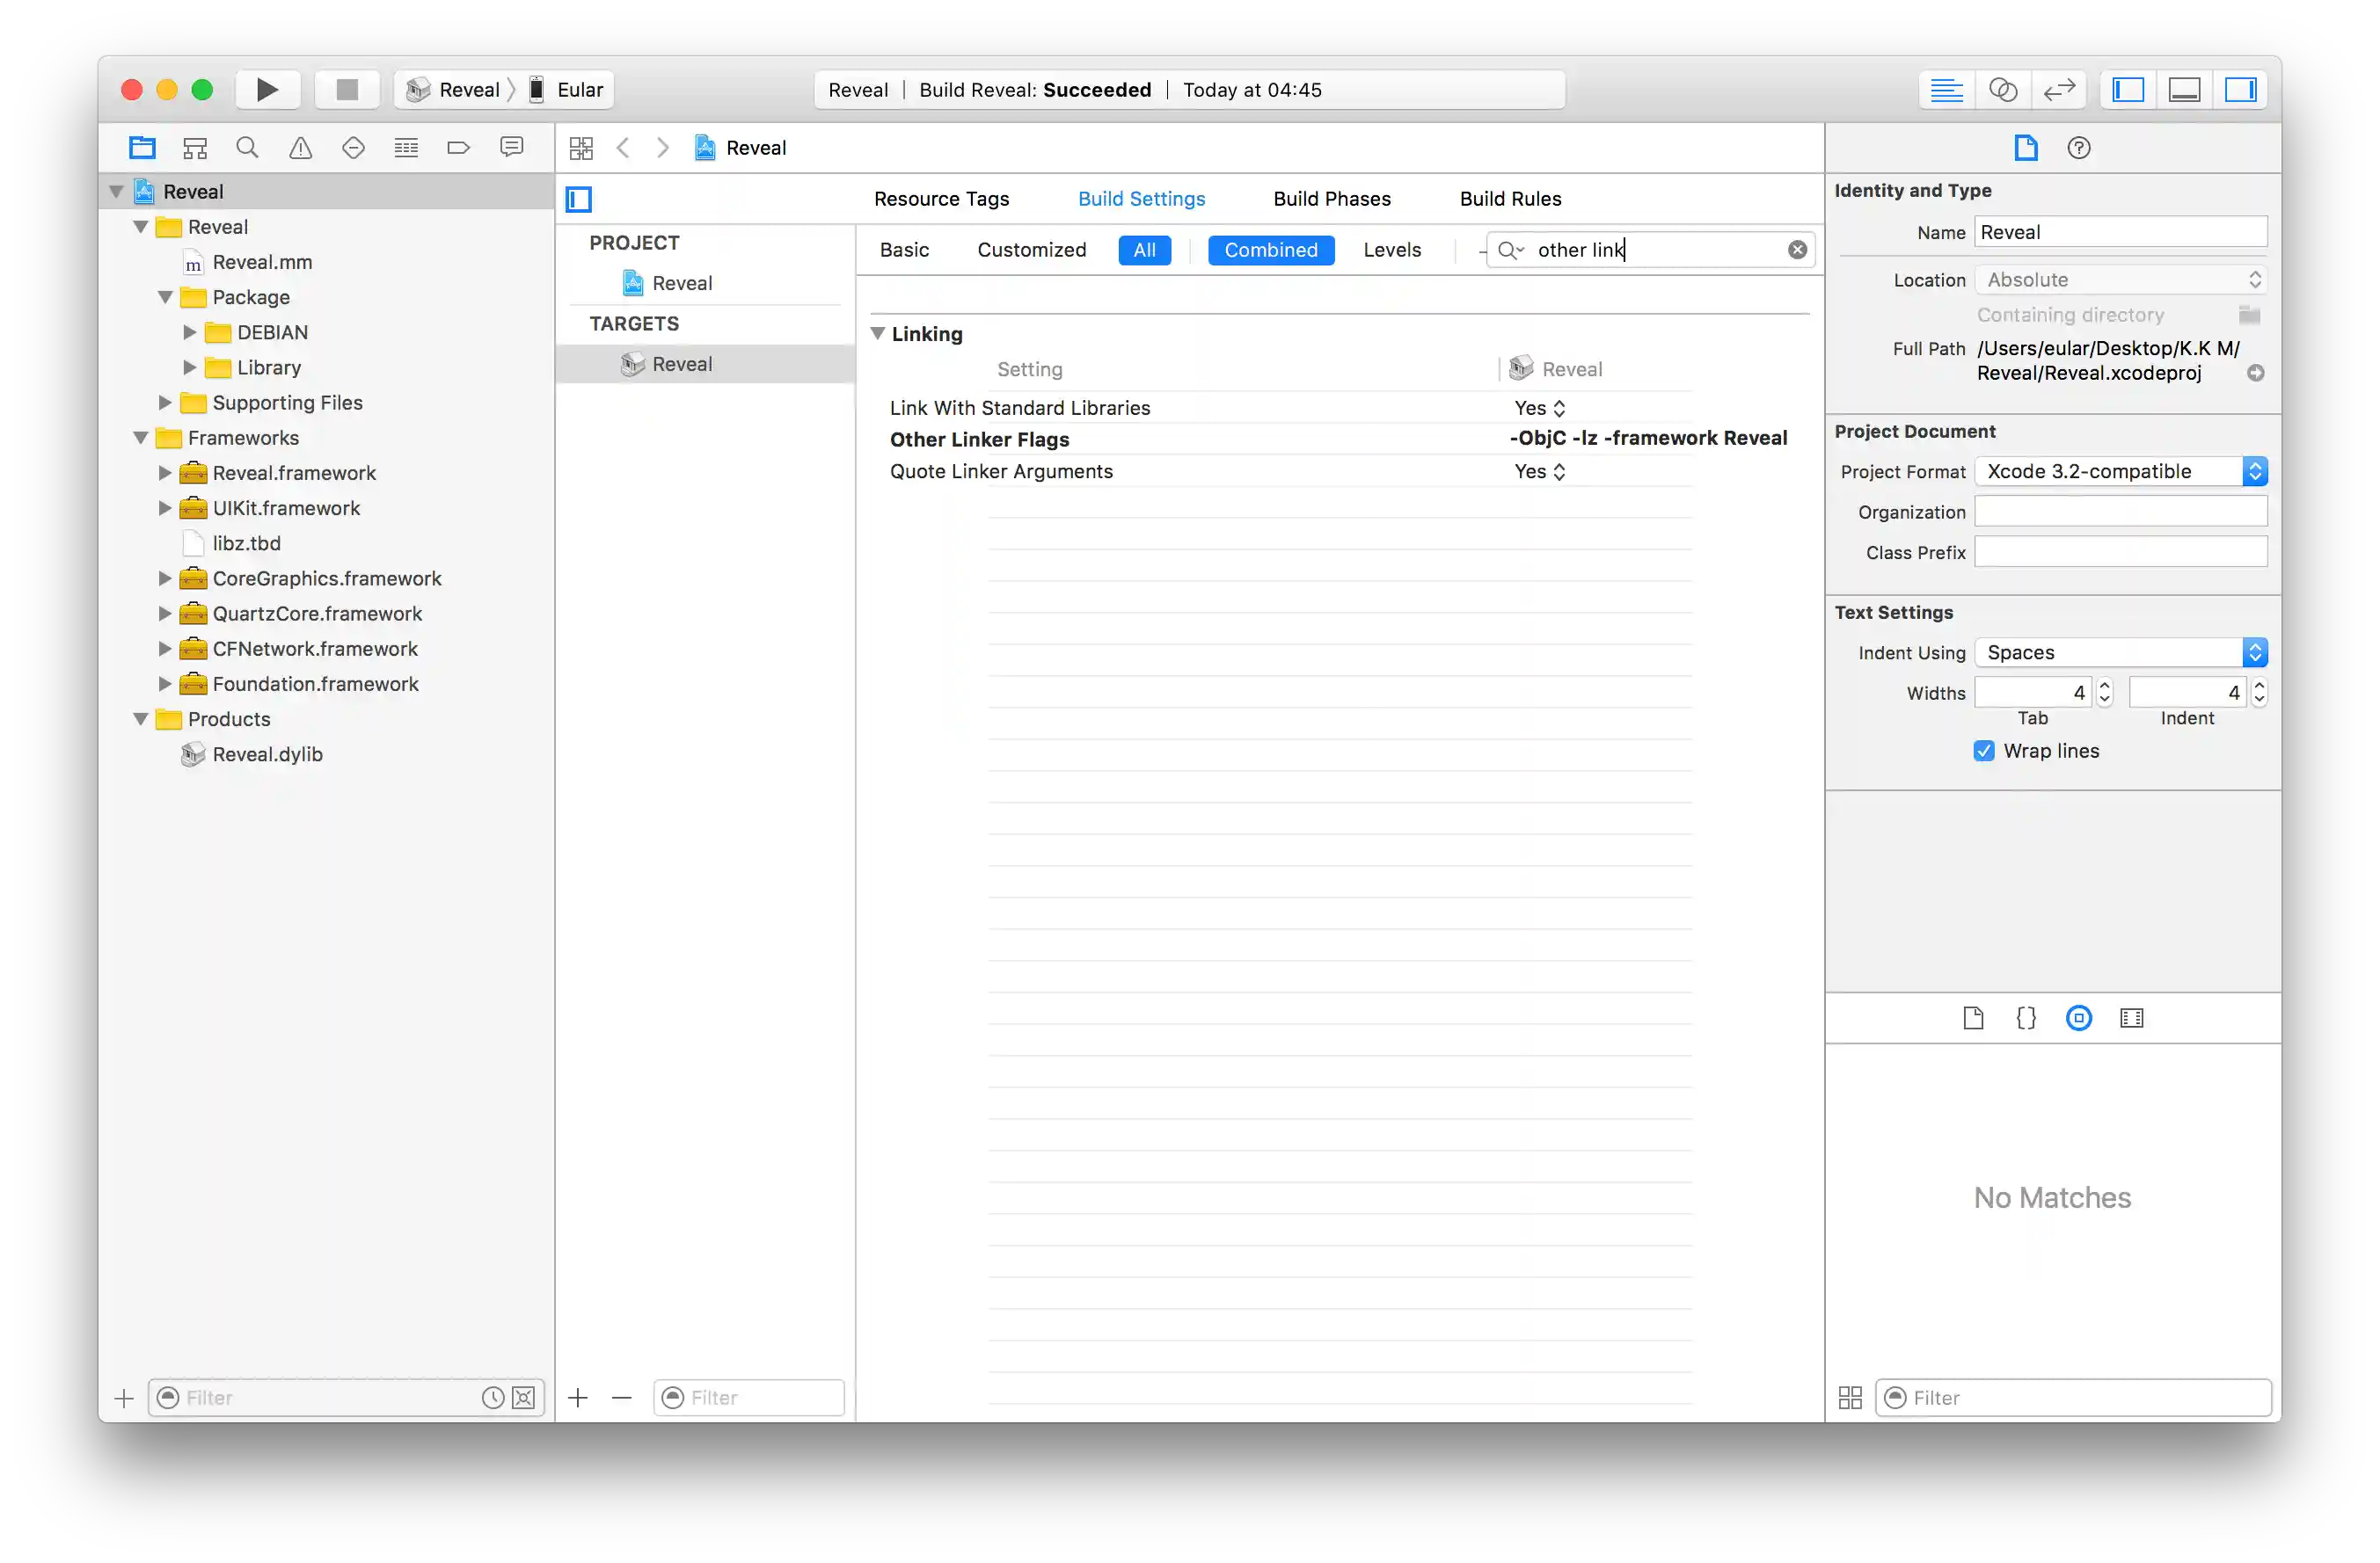Open the Issue navigator warning icon

tap(300, 148)
